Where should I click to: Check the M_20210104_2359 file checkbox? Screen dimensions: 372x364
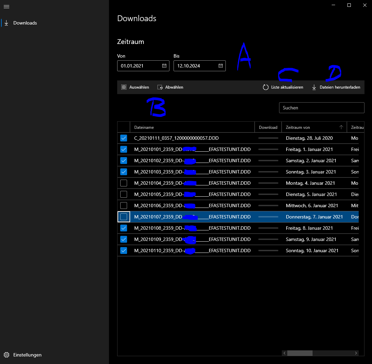[x=124, y=183]
